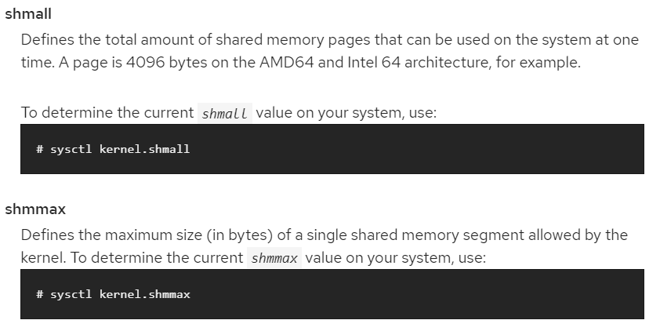Click empty area of the kernel.shmmax code block

(417, 294)
